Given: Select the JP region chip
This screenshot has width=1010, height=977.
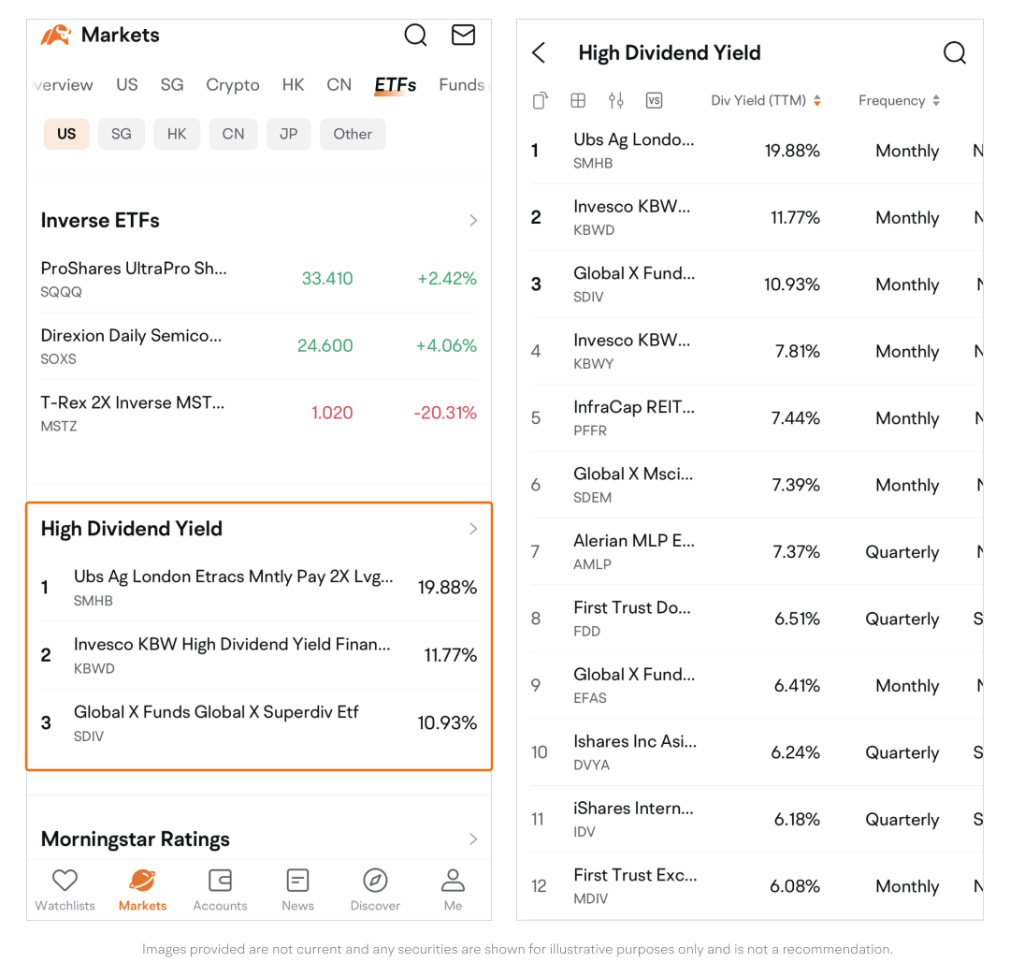Looking at the screenshot, I should pos(288,134).
